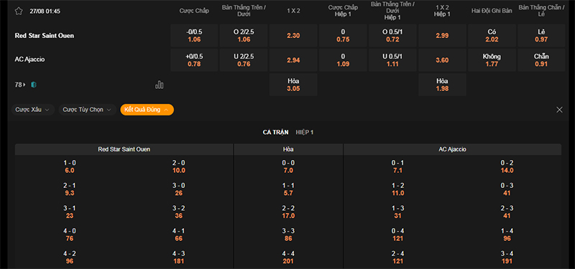Open match statistics bar chart icon
Image resolution: width=575 pixels, height=269 pixels.
159,85
